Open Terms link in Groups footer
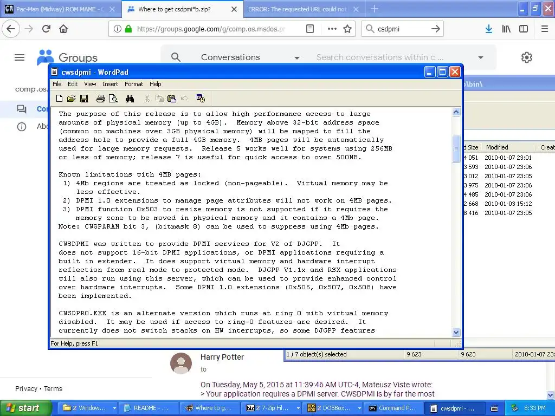555x416 pixels. click(x=53, y=388)
